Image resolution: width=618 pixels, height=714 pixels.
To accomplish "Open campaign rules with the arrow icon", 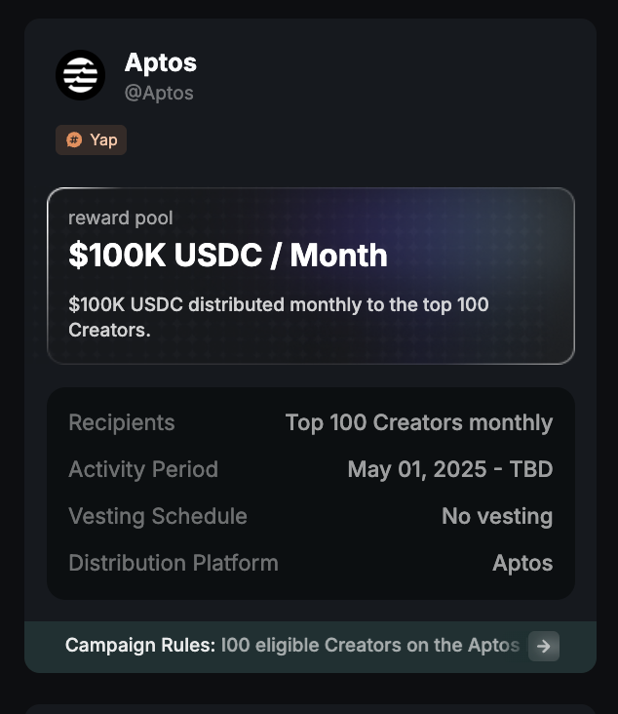I will [543, 646].
